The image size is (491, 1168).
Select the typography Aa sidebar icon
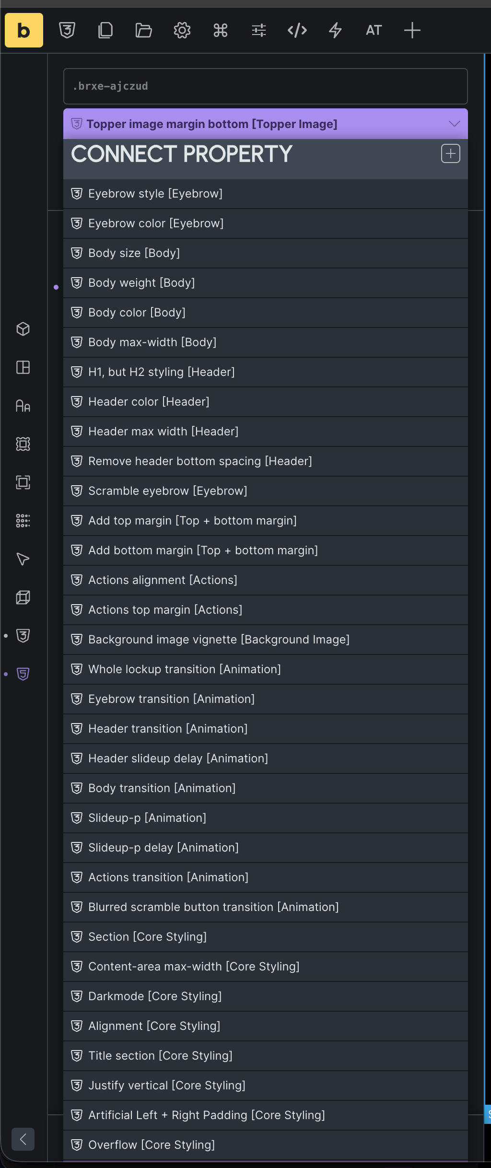[23, 406]
